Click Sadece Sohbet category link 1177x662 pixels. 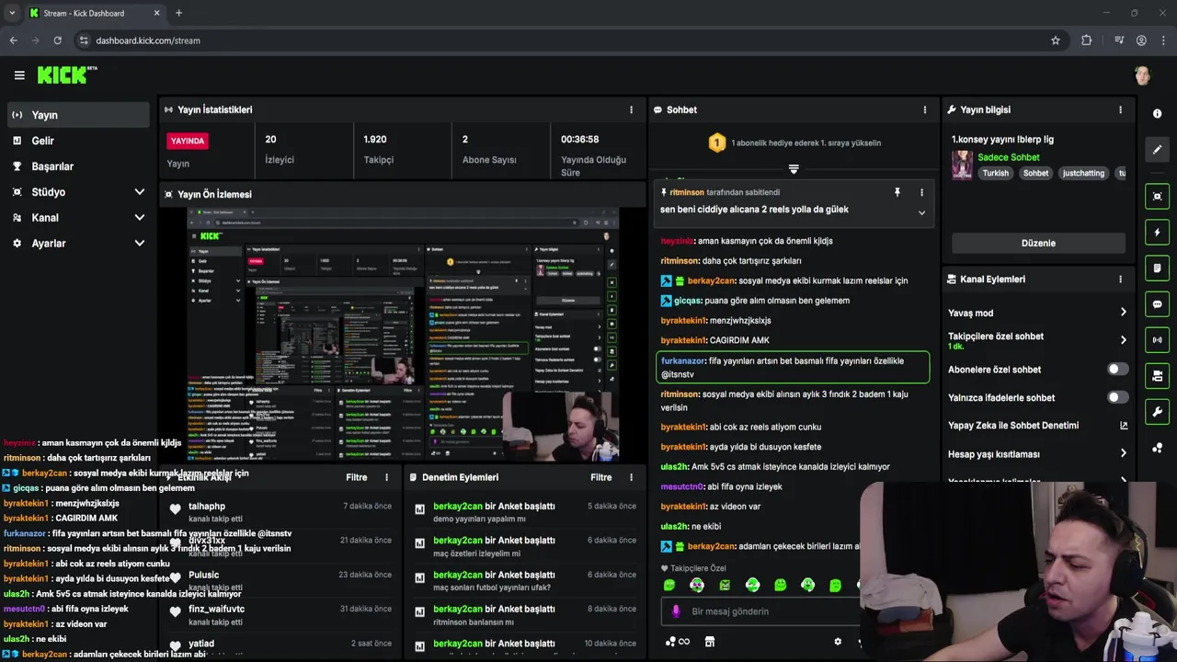[1008, 157]
